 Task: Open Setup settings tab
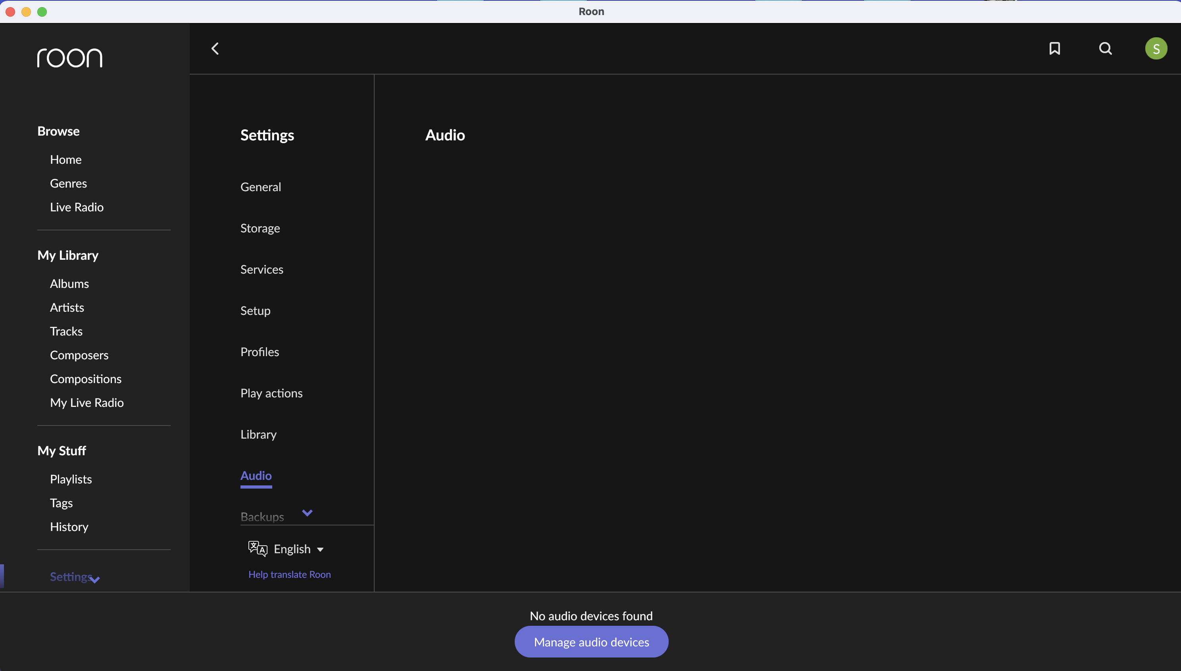tap(255, 311)
